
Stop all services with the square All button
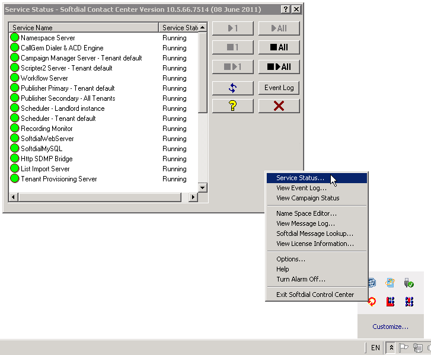(x=279, y=47)
